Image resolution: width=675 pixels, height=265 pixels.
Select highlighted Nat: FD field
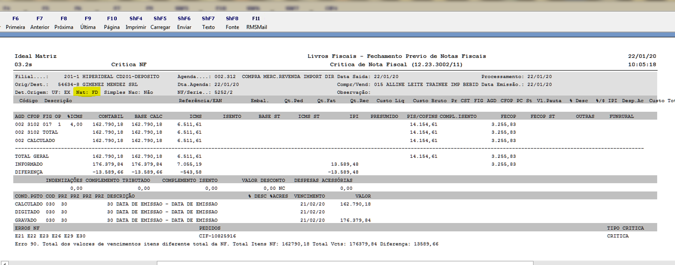coord(87,92)
